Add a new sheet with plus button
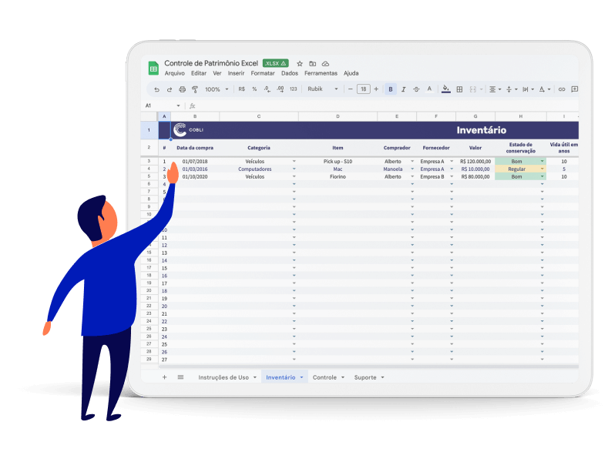Screen dimensions: 608x462 (164, 377)
